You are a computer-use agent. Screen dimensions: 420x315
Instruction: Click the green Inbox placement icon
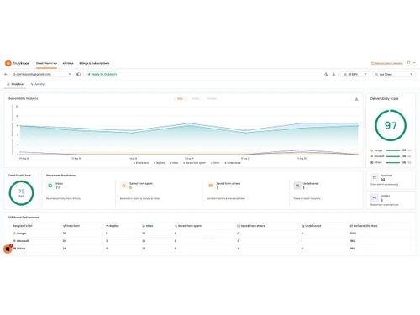tap(50, 186)
